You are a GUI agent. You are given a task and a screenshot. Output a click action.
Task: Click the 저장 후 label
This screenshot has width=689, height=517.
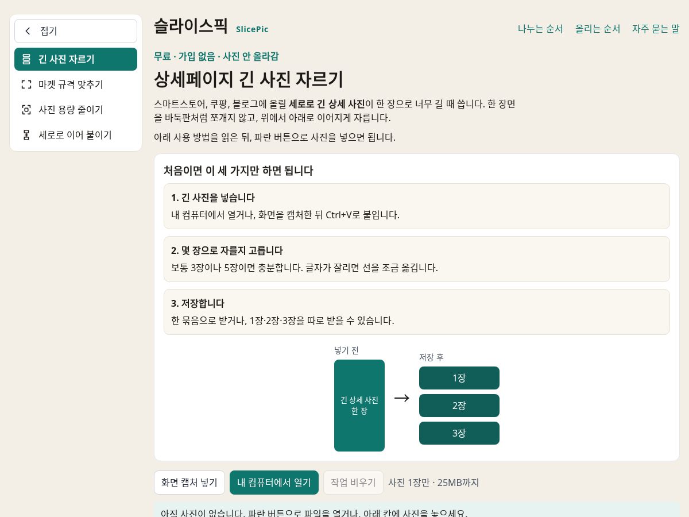[x=431, y=357]
